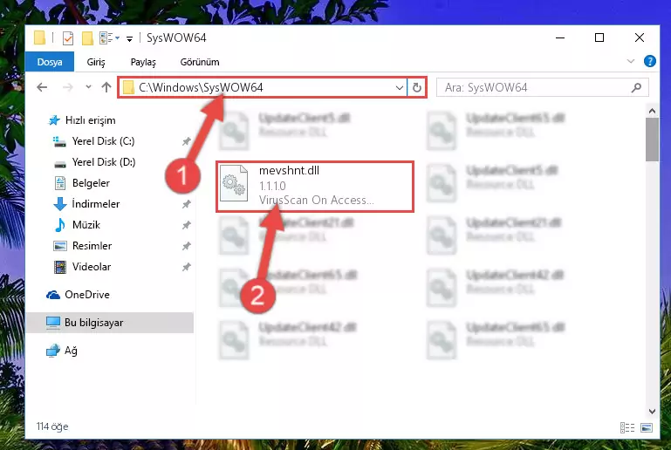Image resolution: width=671 pixels, height=450 pixels.
Task: Open the Dosya ribbon tab
Action: (x=50, y=62)
